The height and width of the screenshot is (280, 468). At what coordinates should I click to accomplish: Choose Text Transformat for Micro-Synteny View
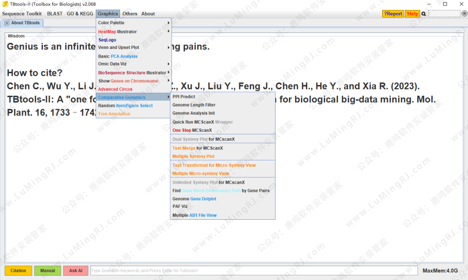tap(223, 165)
